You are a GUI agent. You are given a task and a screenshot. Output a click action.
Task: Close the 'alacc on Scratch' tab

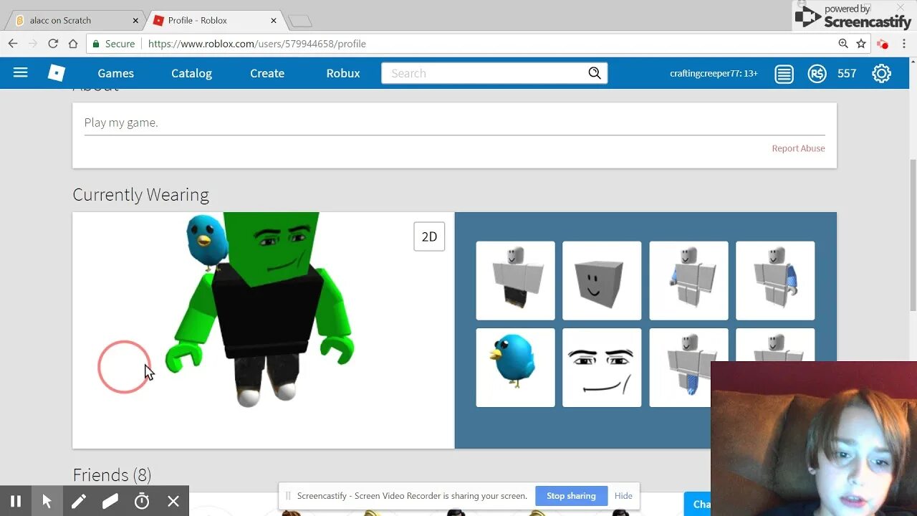pyautogui.click(x=135, y=21)
